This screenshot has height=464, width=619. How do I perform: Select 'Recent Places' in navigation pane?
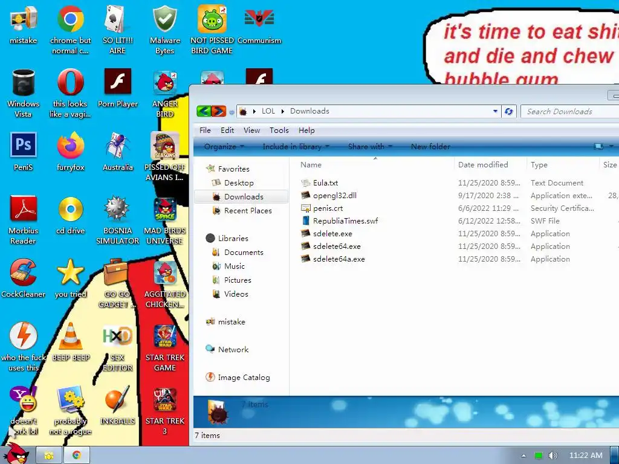(x=248, y=211)
